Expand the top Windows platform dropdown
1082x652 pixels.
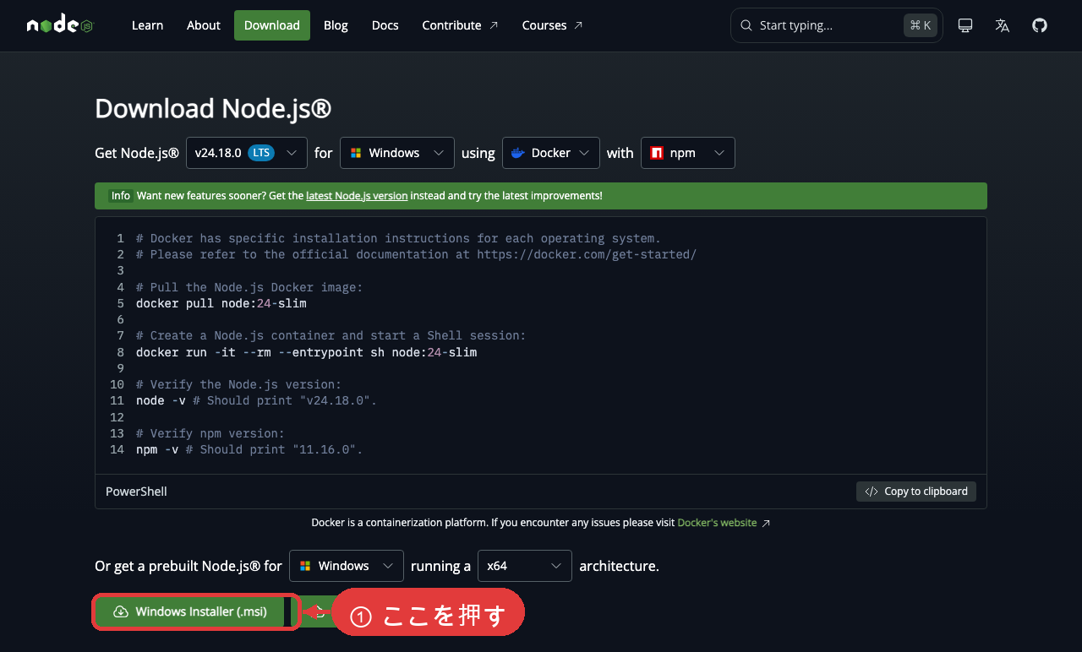pyautogui.click(x=397, y=153)
